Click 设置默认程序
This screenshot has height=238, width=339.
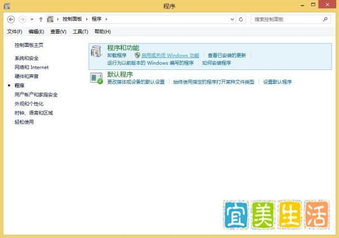pos(277,82)
